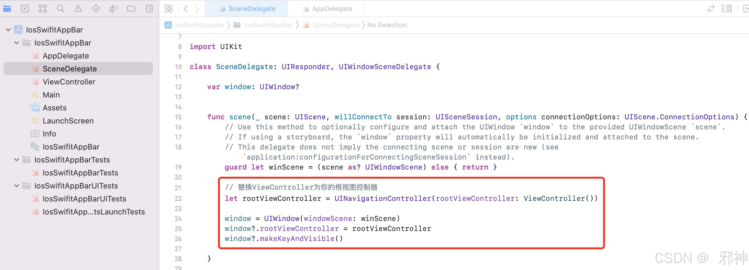The height and width of the screenshot is (270, 749).
Task: Open AppDelegate in the navigator
Action: 78,56
